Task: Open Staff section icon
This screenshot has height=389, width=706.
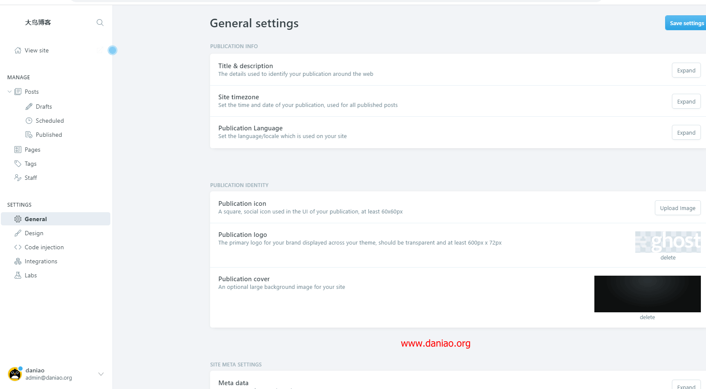Action: point(18,178)
